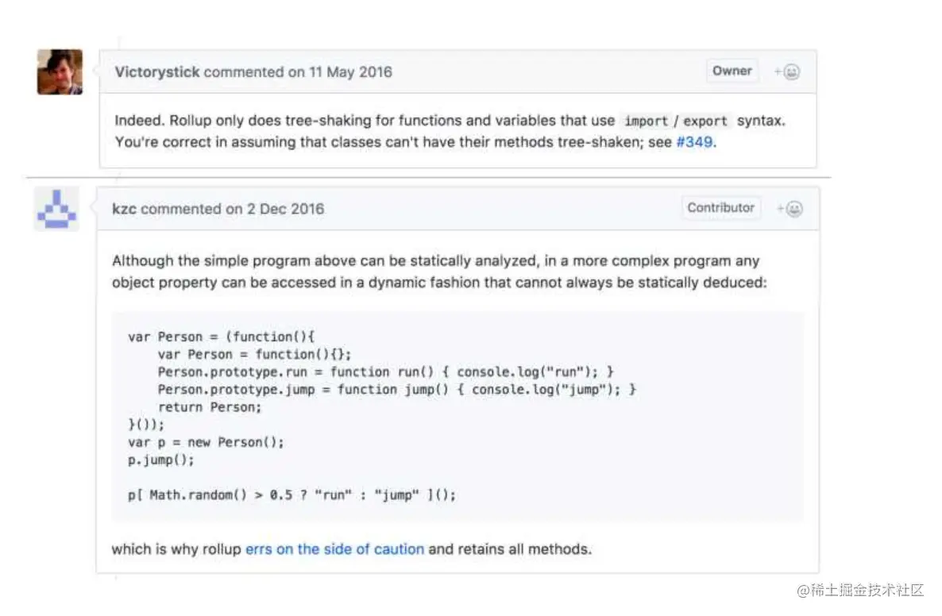Screen dimensions: 942x616
Task: Open the kzc username link
Action: [124, 209]
